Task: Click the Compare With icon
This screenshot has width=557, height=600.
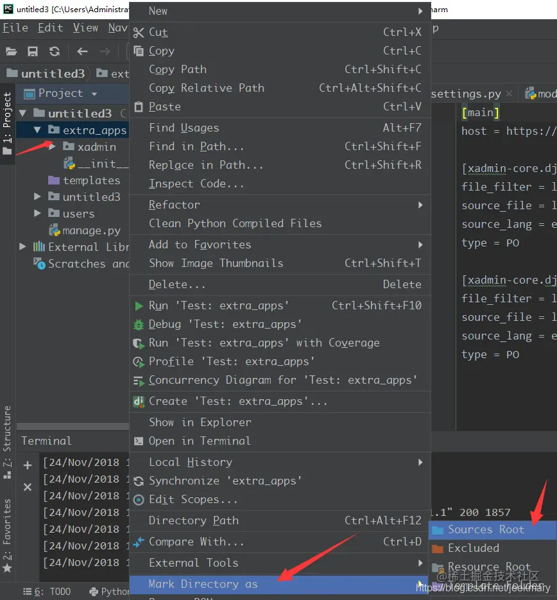Action: point(139,542)
